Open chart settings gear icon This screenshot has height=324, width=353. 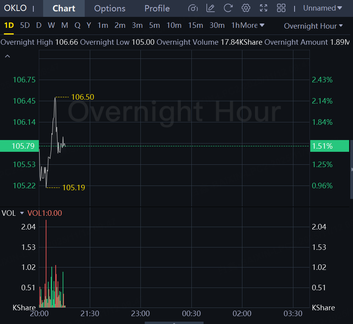246,8
